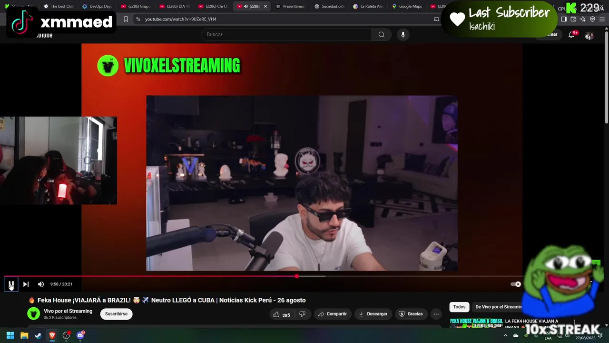Viewport: 609px width, 343px height.
Task: Select De Vivo por el Streaming chip
Action: [x=498, y=307]
